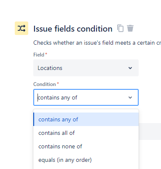Choose the "contains all of" option
Screen dimensions: 161x169
click(86, 133)
